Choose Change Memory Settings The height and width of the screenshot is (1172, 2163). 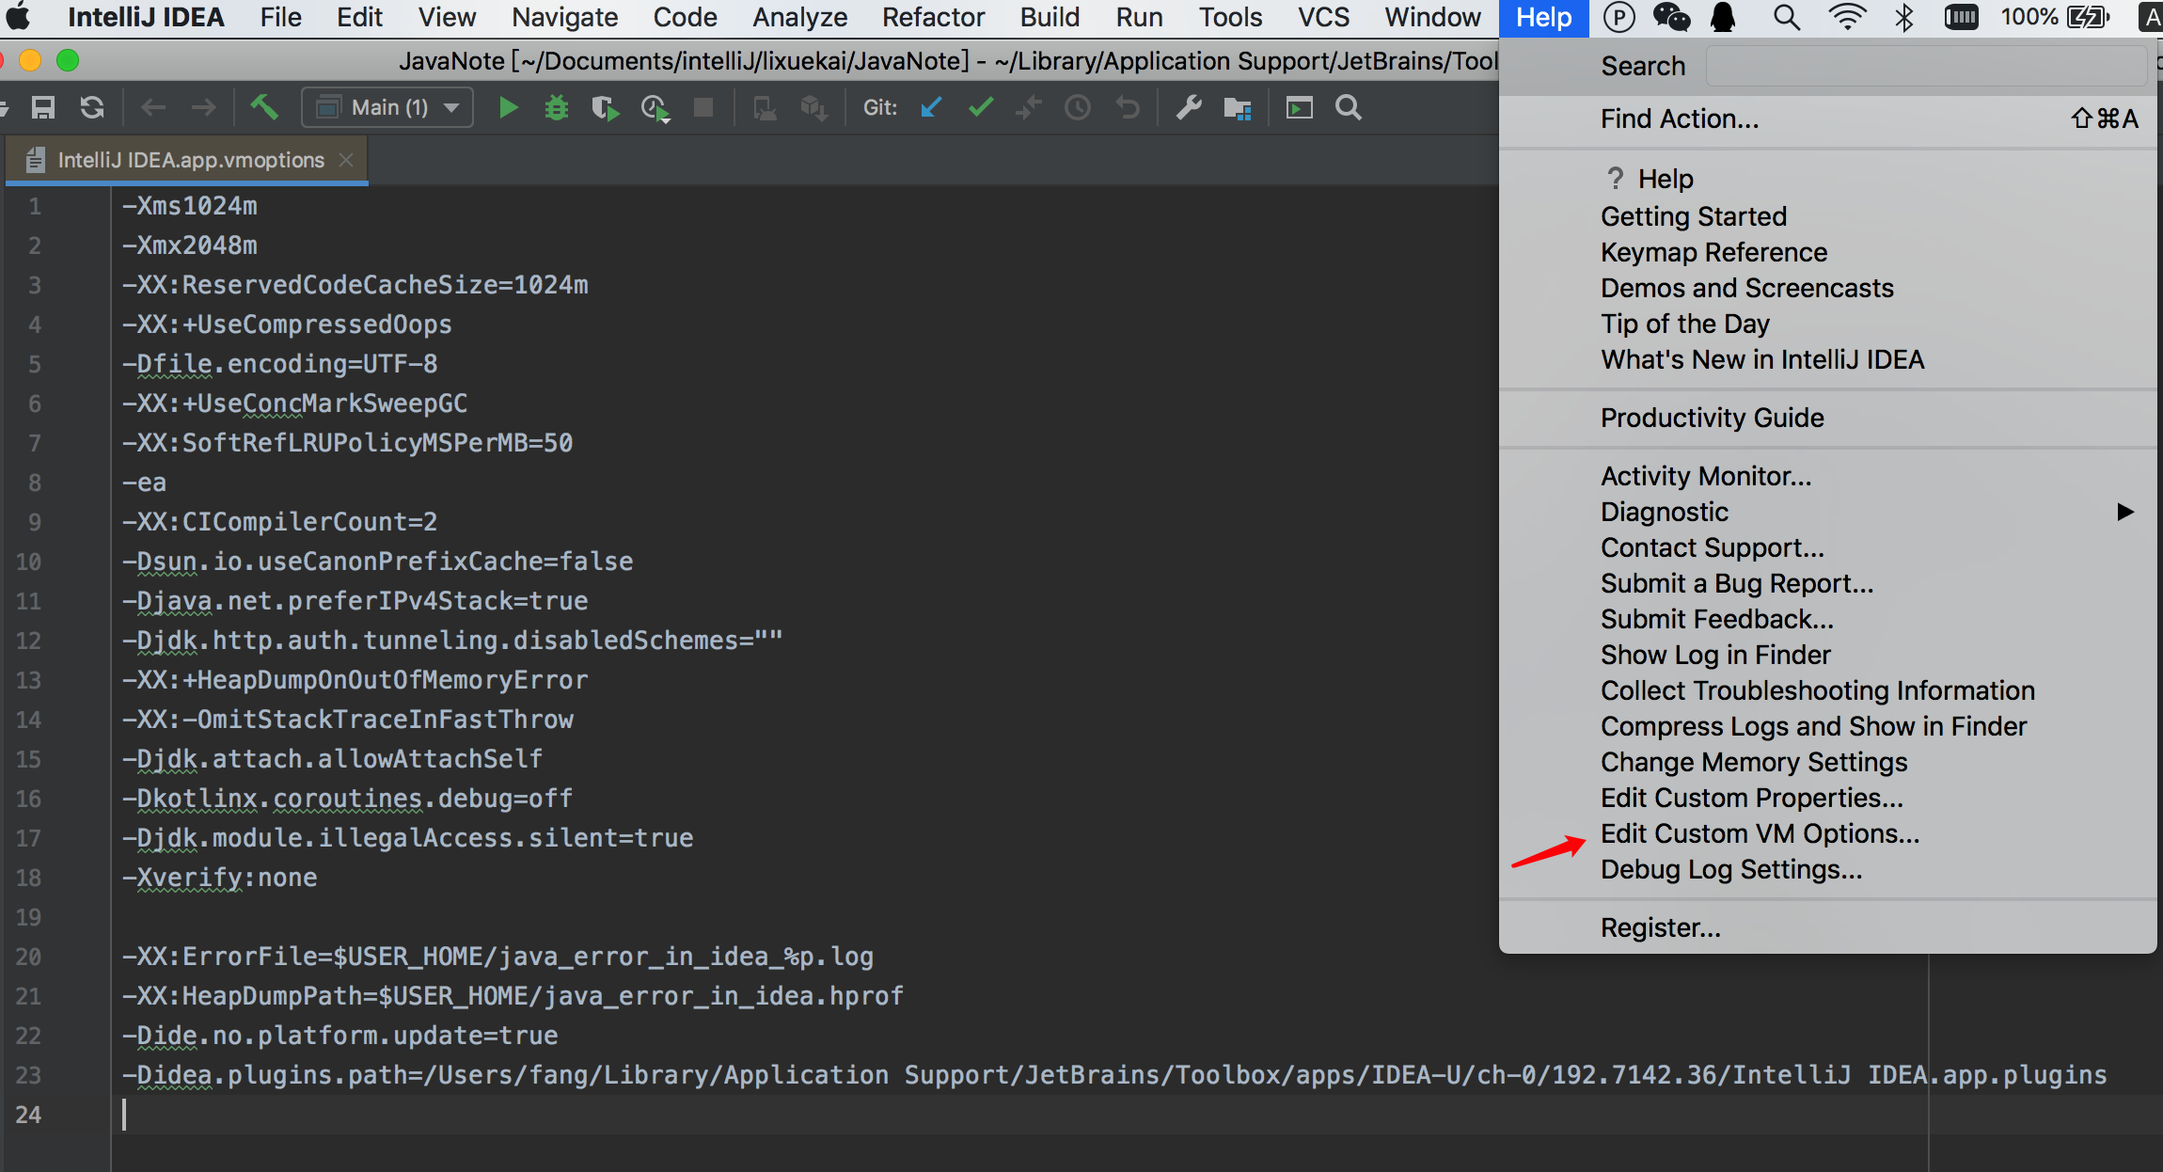(x=1754, y=762)
